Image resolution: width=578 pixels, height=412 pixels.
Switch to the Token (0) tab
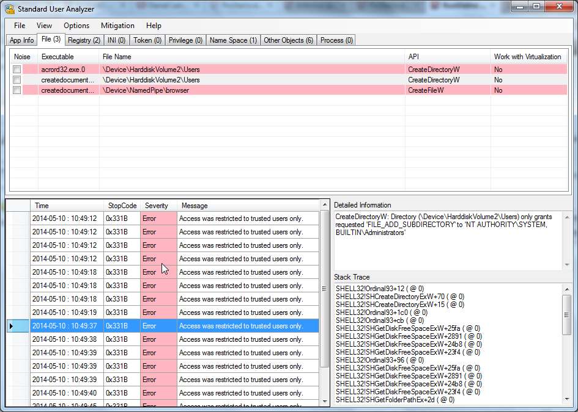point(147,40)
